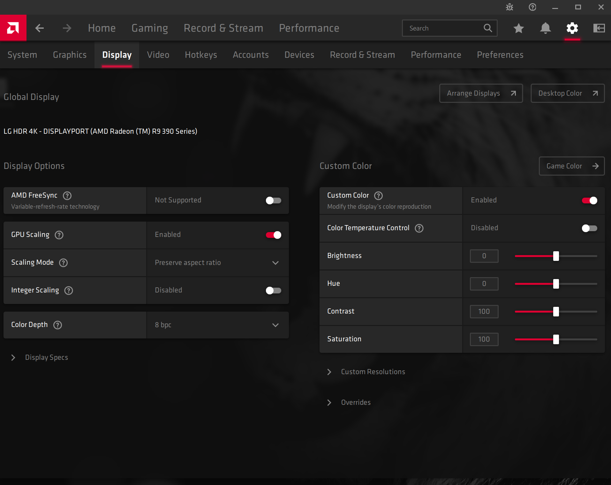
Task: Expand Display Specs section
Action: [40, 357]
